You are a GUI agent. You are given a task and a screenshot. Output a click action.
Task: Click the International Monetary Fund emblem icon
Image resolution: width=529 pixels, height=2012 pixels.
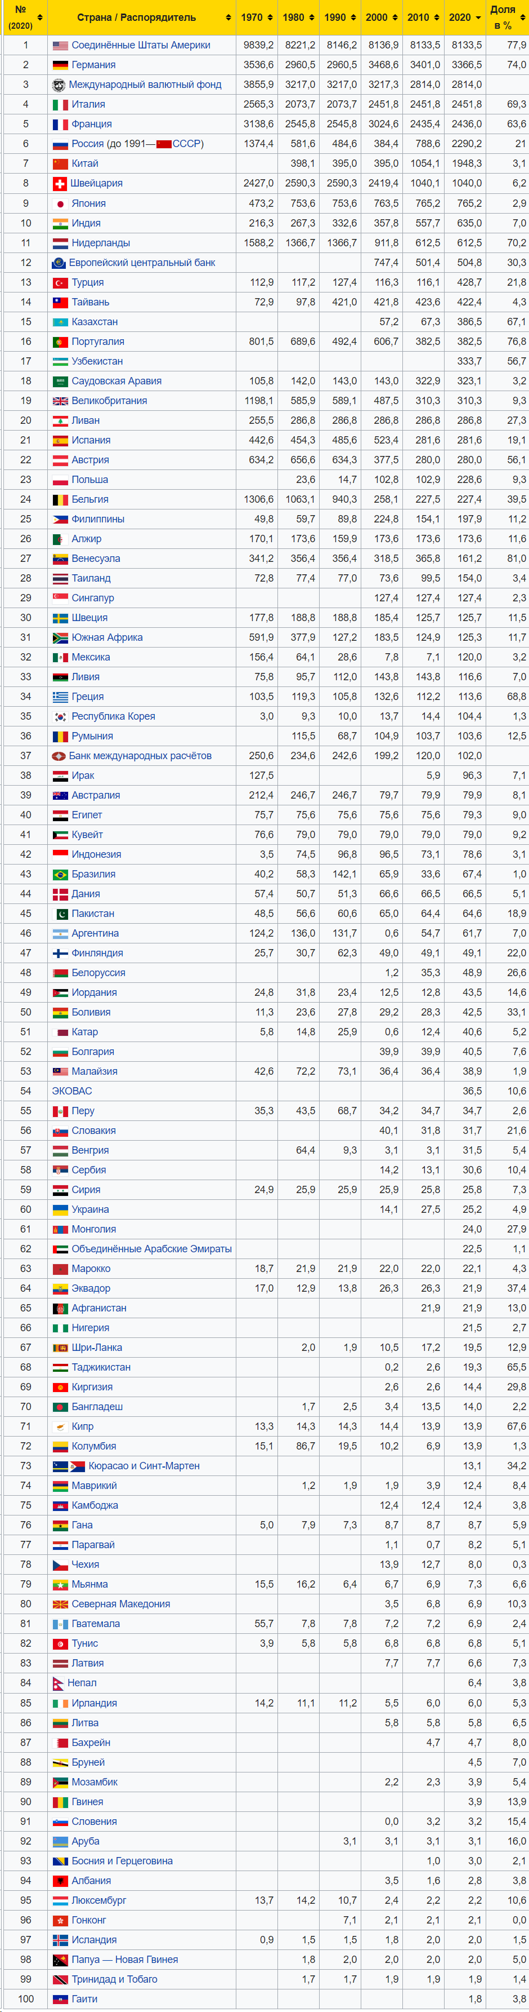coord(59,85)
